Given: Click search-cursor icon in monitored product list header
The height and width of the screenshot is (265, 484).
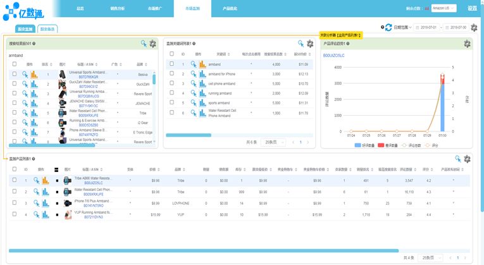Looking at the screenshot, I should point(458,159).
